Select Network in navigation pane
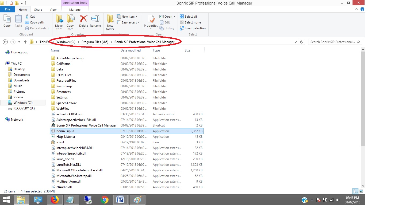This screenshot has height=205, width=402. point(15,120)
